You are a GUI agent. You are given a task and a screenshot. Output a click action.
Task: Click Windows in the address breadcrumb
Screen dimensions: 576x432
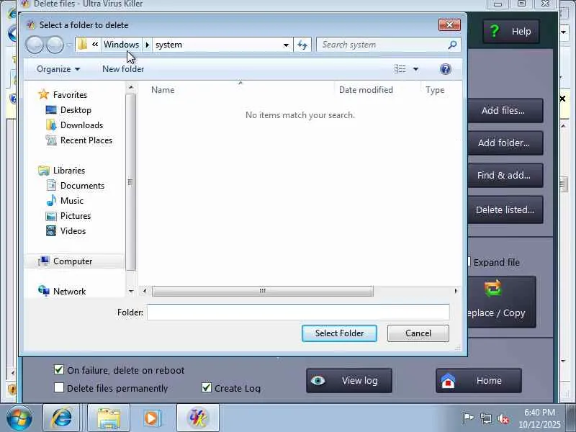coord(121,45)
